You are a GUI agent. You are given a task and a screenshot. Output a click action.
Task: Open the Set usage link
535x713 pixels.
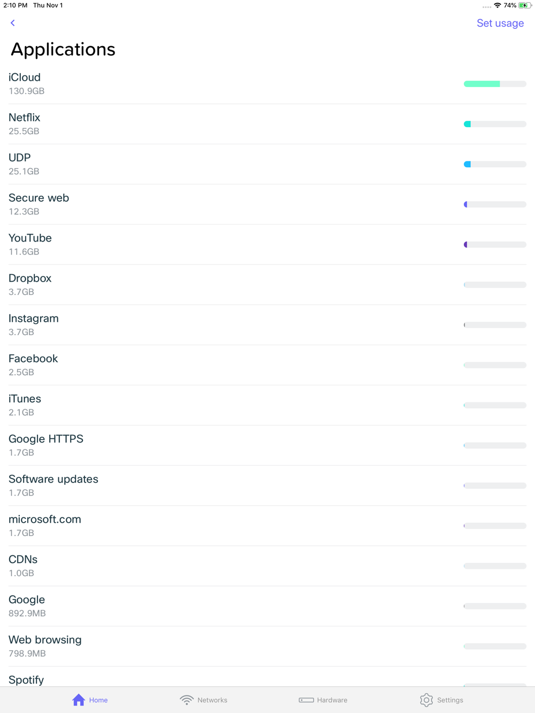pos(500,23)
